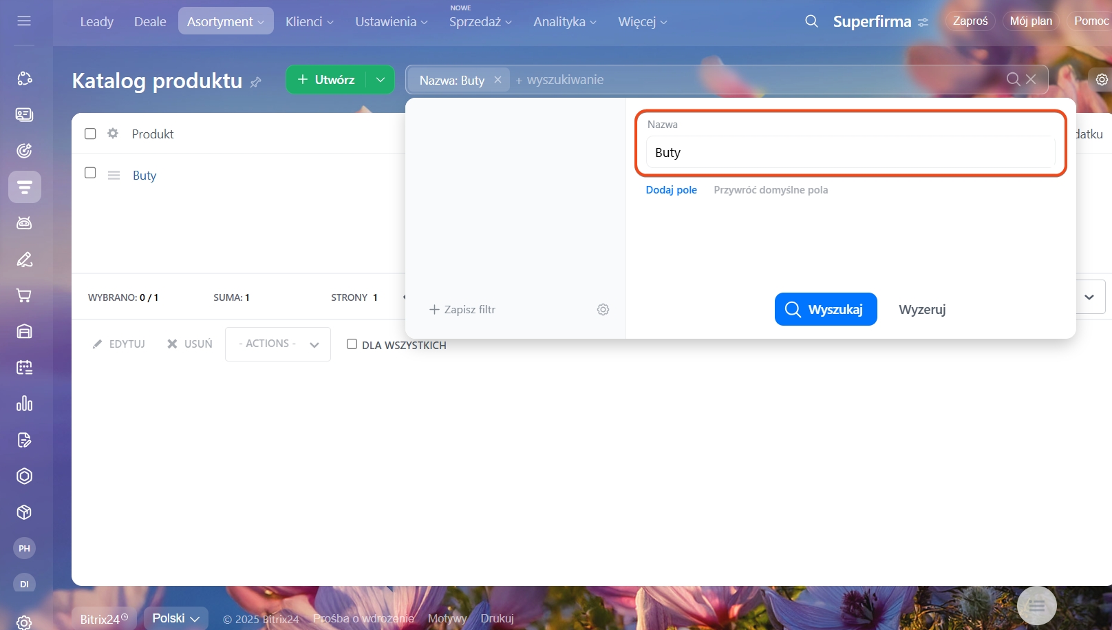This screenshot has height=630, width=1112.
Task: Open the hexagon sidebar icon
Action: pos(24,476)
